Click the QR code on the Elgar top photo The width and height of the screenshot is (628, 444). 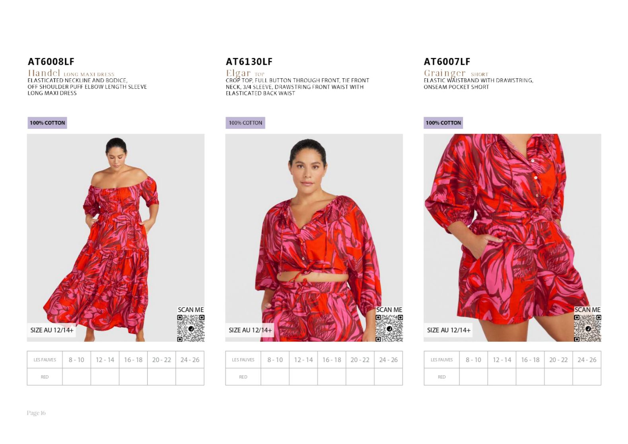(x=389, y=328)
